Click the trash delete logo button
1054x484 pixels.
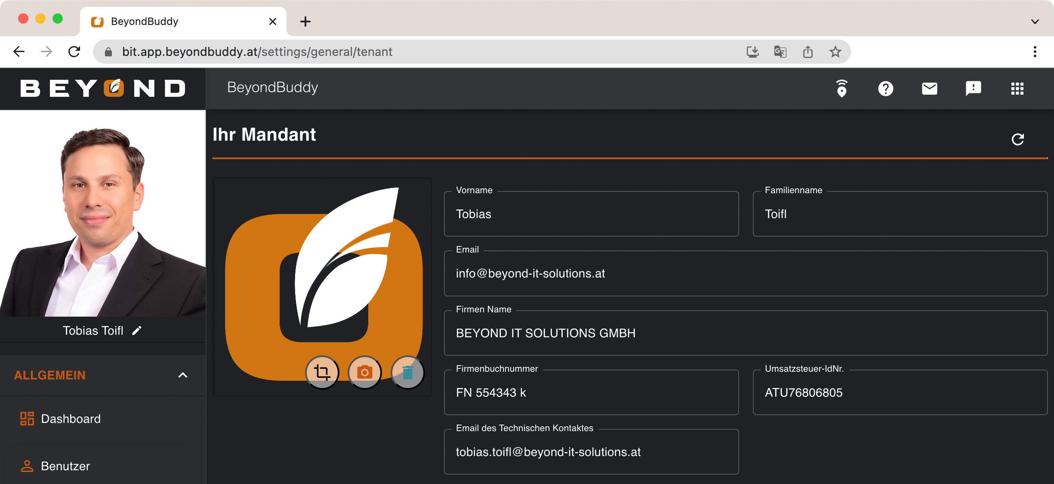[x=407, y=372]
